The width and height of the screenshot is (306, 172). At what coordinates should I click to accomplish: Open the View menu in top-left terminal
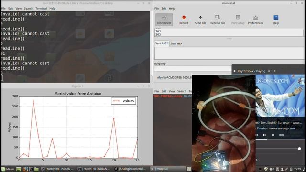[x=19, y=9]
